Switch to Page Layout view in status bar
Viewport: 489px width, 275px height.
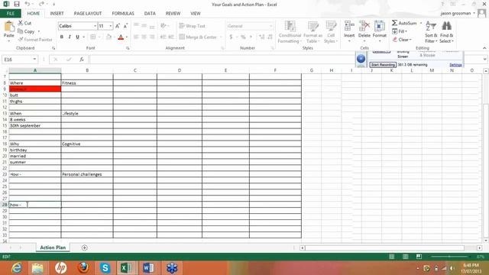(406, 257)
